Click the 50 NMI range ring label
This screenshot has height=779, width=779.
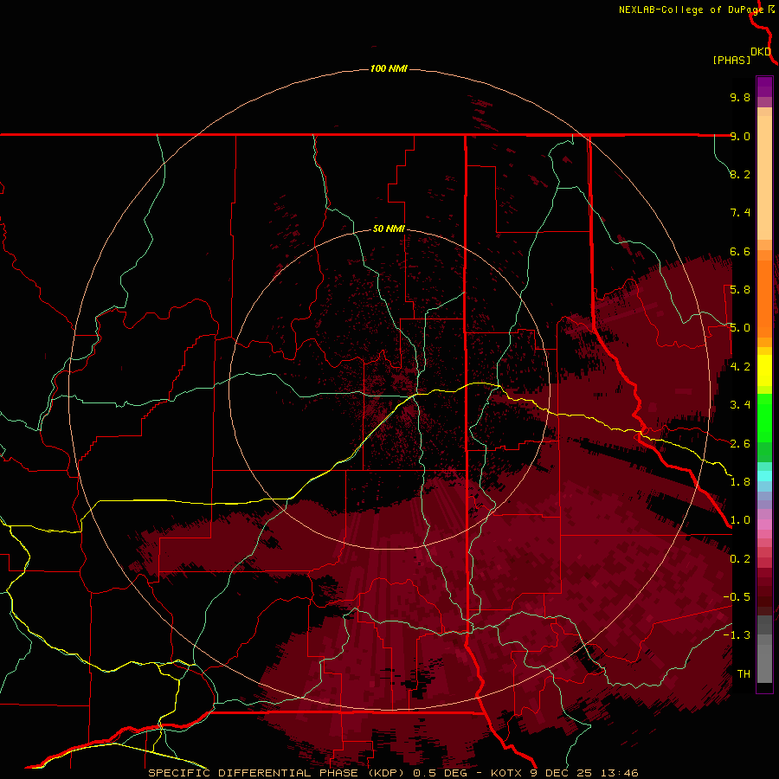pos(389,229)
